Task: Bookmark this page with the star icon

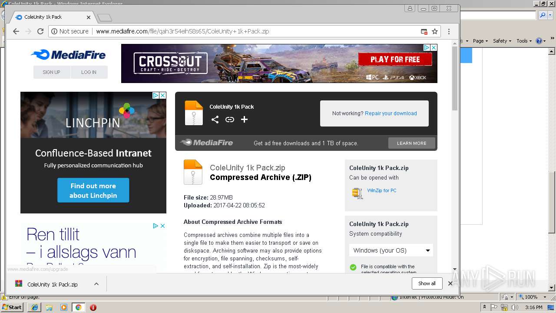Action: (x=435, y=31)
